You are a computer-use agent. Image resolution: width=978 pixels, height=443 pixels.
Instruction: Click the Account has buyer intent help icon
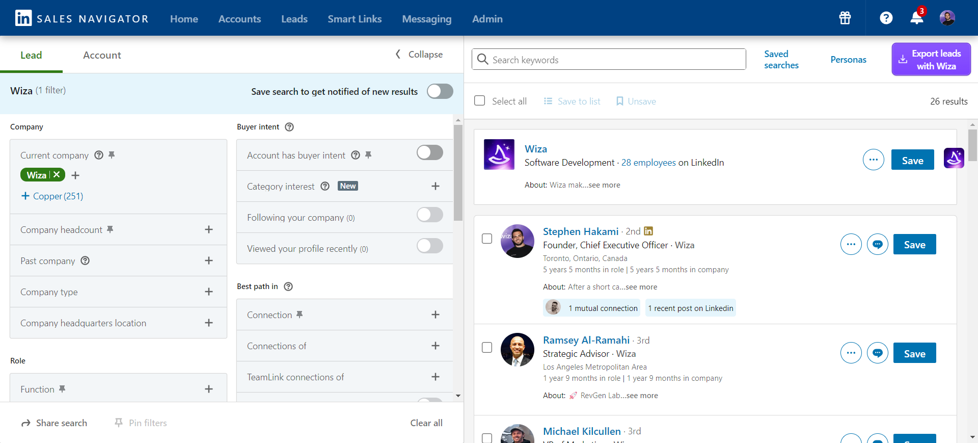(356, 155)
